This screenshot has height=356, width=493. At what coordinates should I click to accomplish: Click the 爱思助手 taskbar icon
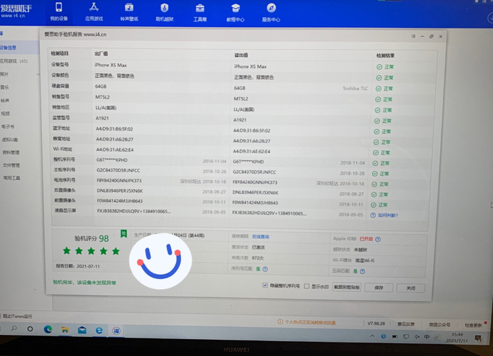(116, 330)
